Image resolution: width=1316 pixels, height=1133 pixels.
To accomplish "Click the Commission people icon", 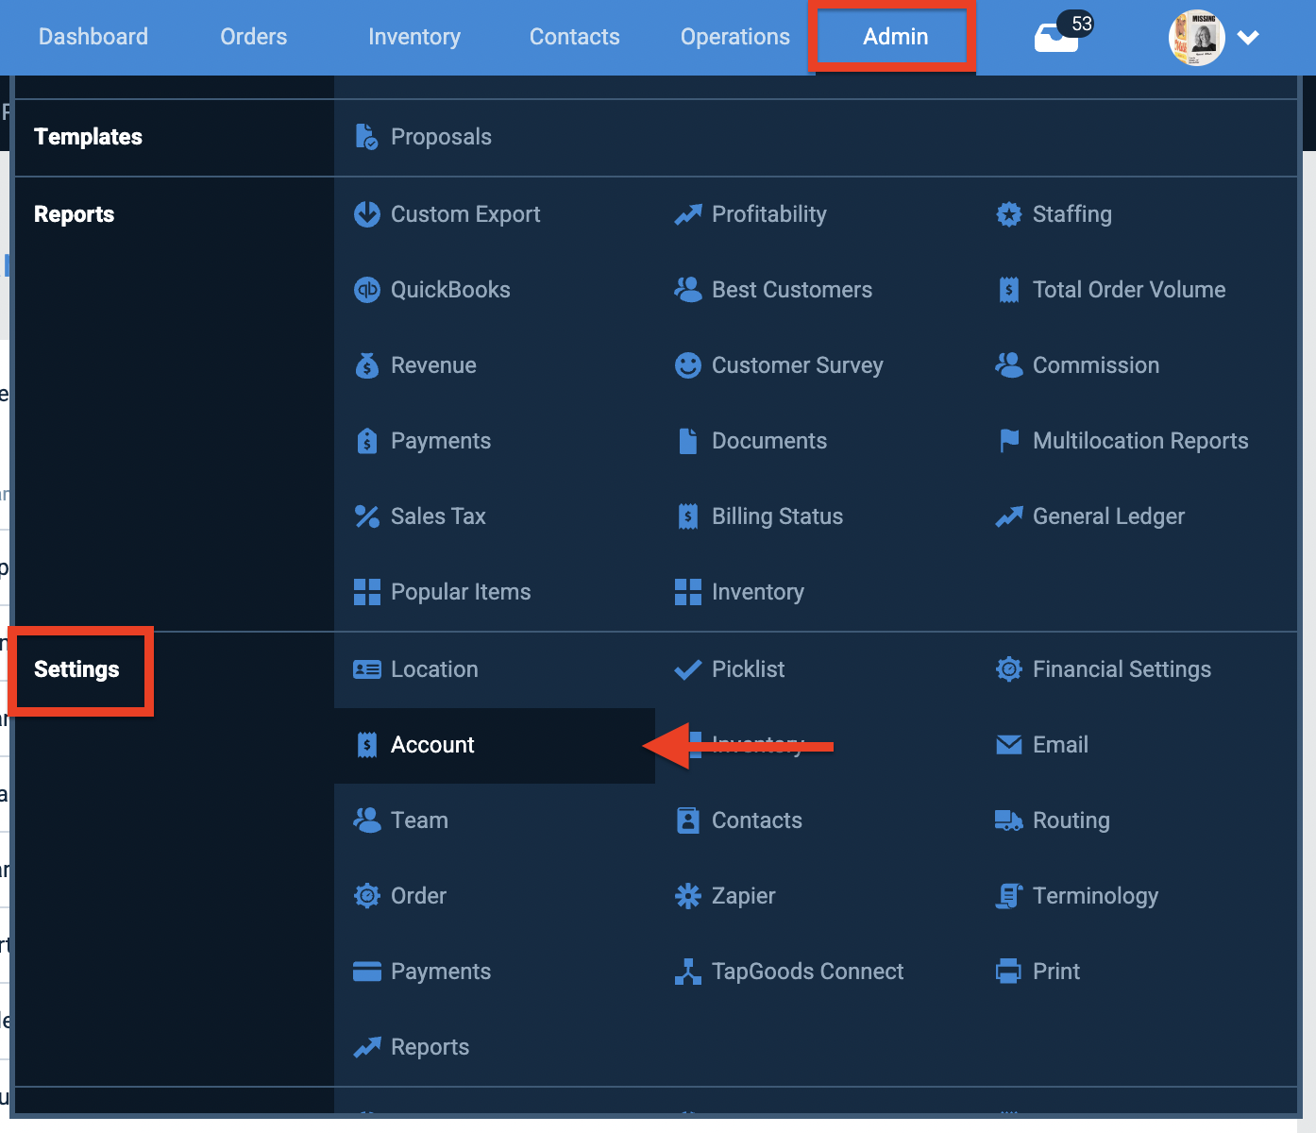I will tap(1008, 365).
